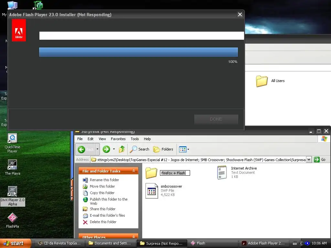Select the QuickTime Player desktop shortcut
The width and height of the screenshot is (331, 248).
12,143
